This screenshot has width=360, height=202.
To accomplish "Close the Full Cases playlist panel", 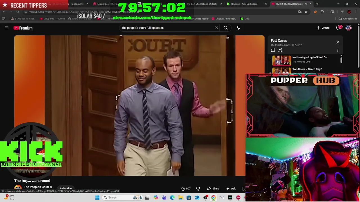I will [x=338, y=42].
